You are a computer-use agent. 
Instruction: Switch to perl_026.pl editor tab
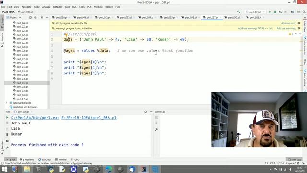click(256, 17)
